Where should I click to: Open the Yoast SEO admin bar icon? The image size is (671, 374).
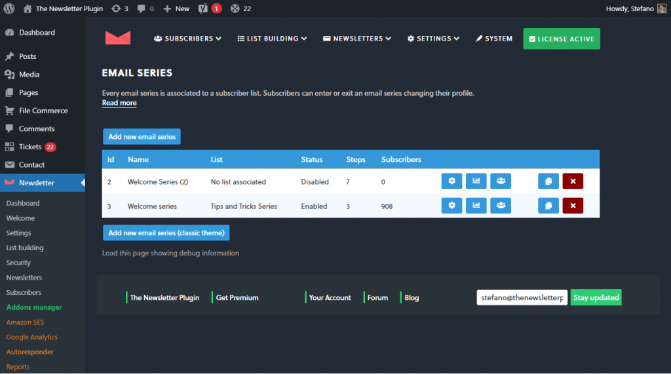[x=209, y=9]
